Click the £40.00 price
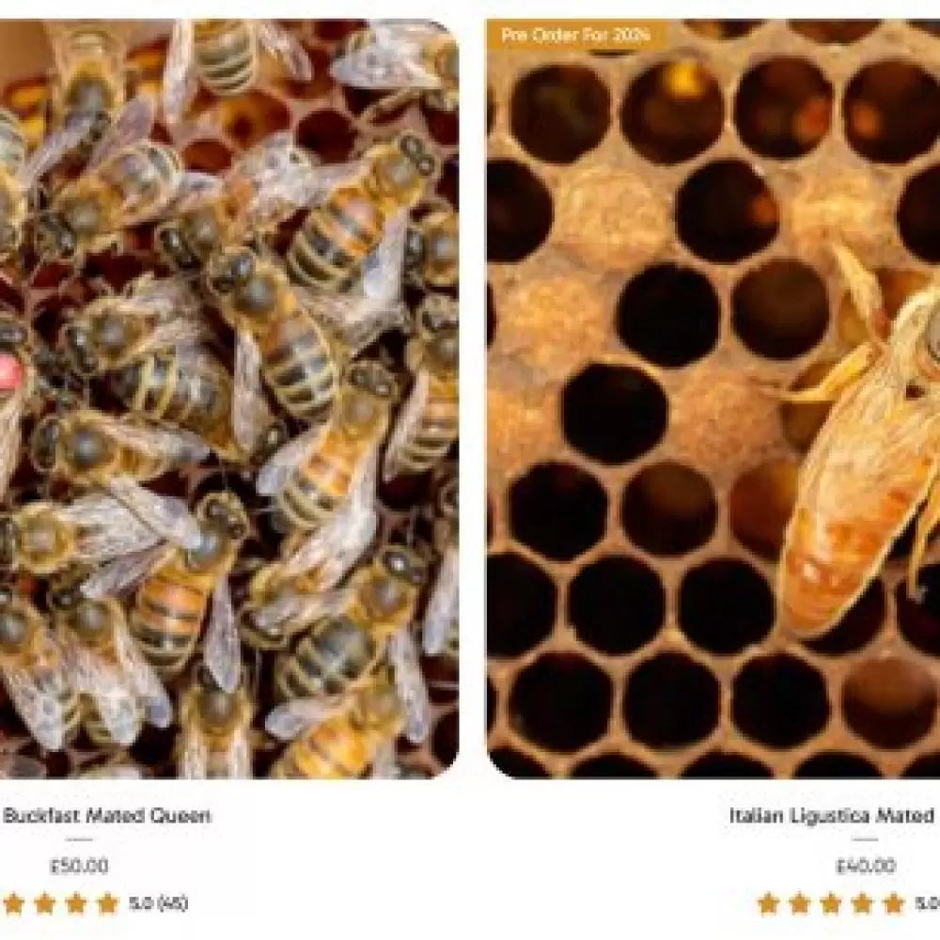This screenshot has width=940, height=940. (x=866, y=866)
